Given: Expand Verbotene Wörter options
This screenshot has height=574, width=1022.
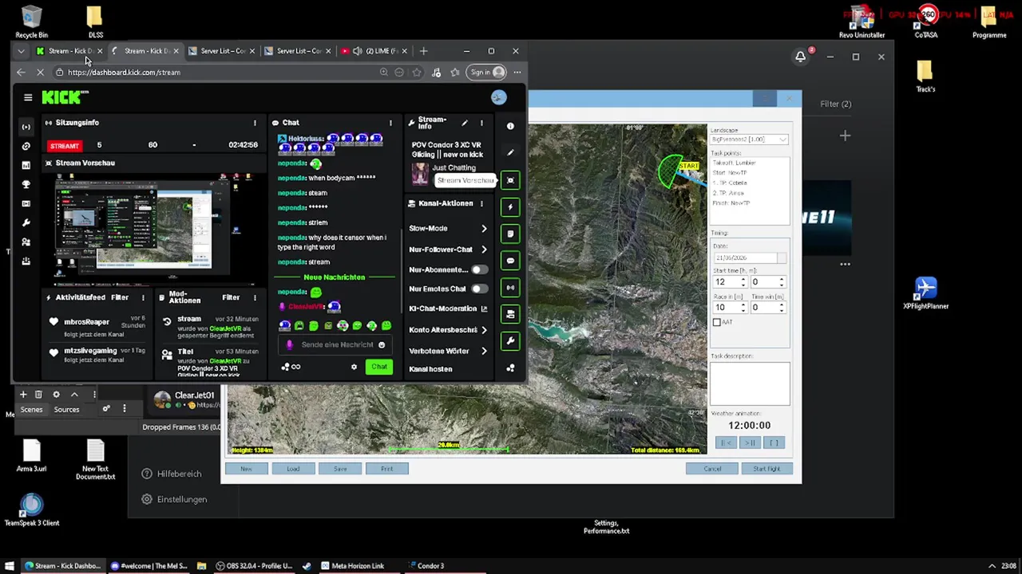Looking at the screenshot, I should [x=484, y=351].
